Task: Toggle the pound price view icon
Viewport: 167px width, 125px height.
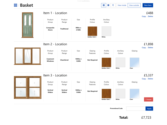Action: [x=113, y=5]
